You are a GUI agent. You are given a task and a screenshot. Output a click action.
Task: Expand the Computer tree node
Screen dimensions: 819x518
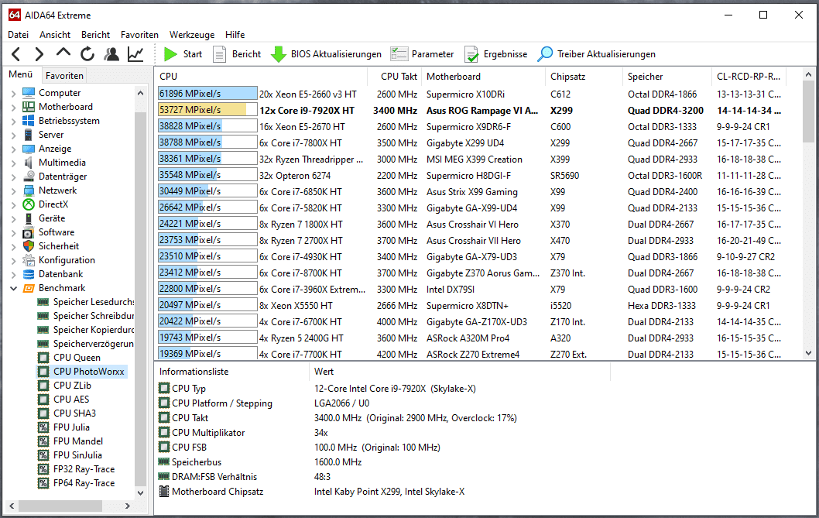(14, 93)
